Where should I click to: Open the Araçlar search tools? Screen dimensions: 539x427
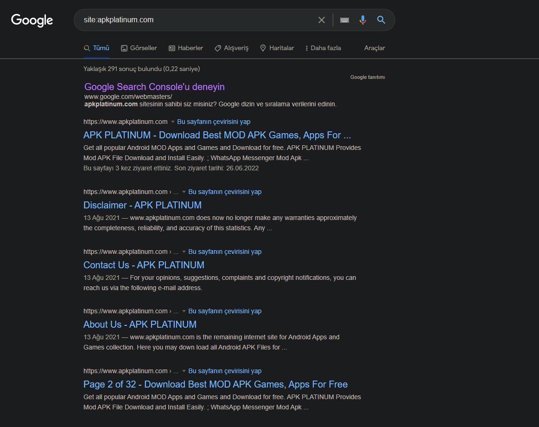coord(374,48)
